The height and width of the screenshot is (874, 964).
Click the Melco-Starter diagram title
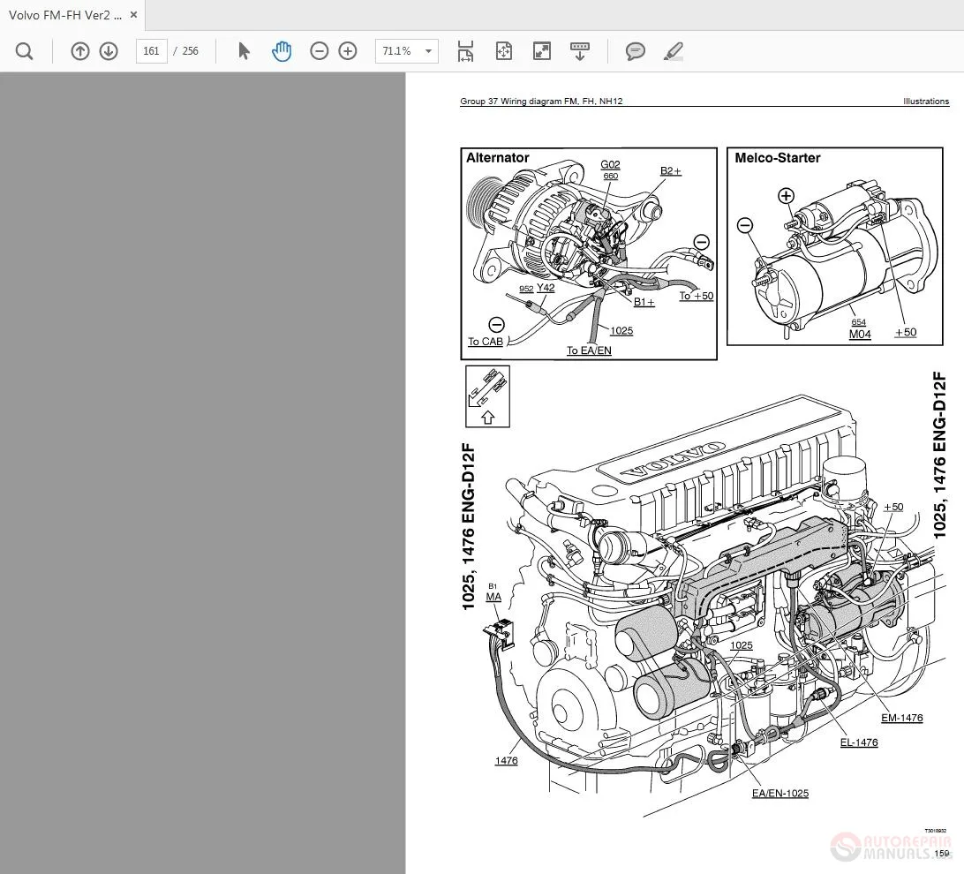[x=778, y=158]
